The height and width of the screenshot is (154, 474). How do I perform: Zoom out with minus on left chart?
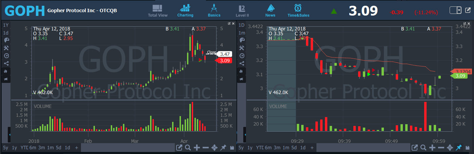[206, 148]
